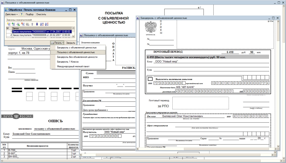Click the № column header in orders
Screen dimensions: 286x163
9,28
